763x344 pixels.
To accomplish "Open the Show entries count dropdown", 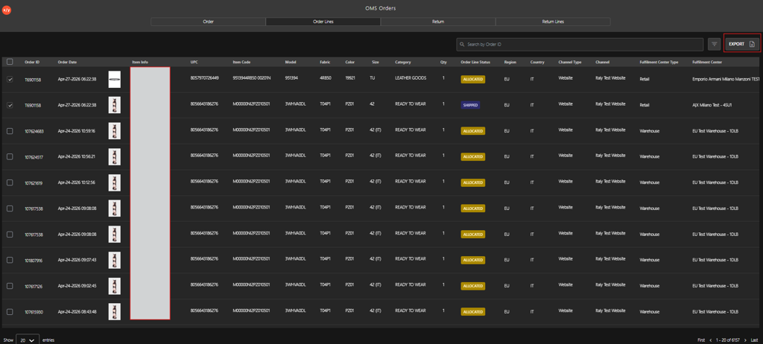I will point(28,340).
